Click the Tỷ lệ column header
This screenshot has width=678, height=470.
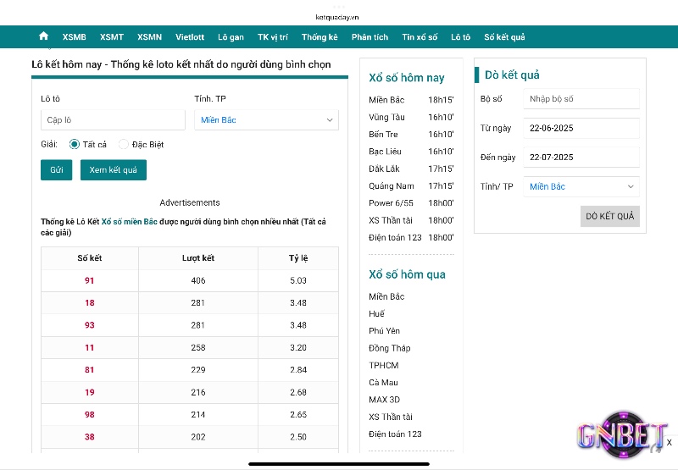tap(298, 258)
